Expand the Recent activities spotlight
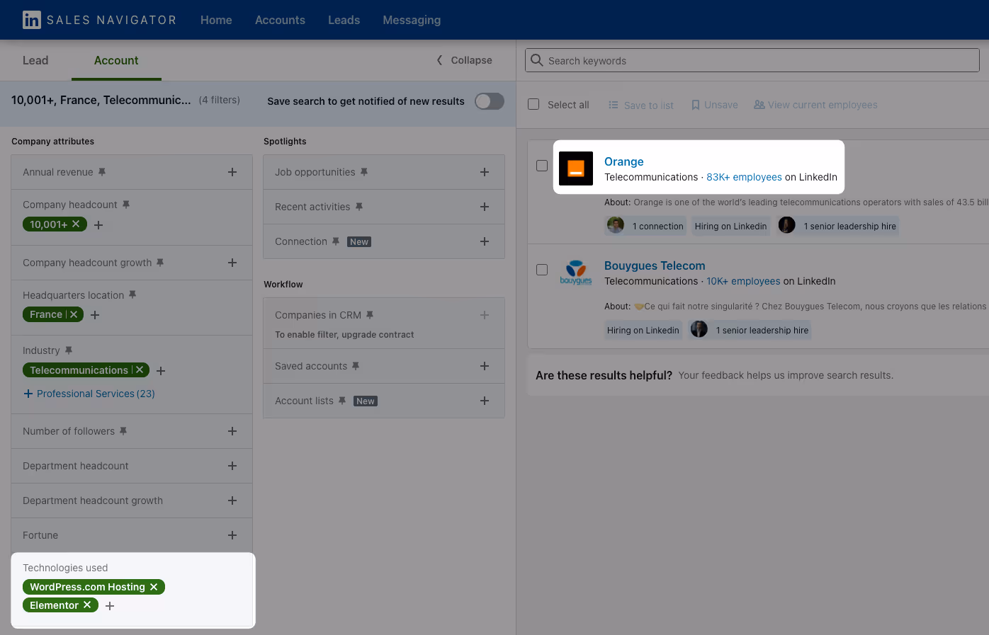The height and width of the screenshot is (635, 989). click(x=485, y=207)
